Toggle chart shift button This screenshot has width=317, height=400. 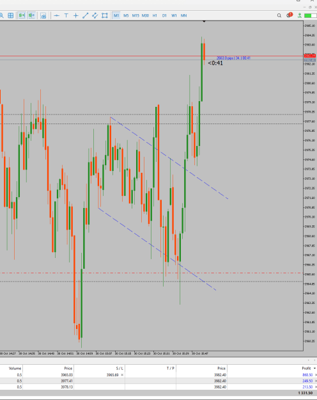(x=31, y=15)
